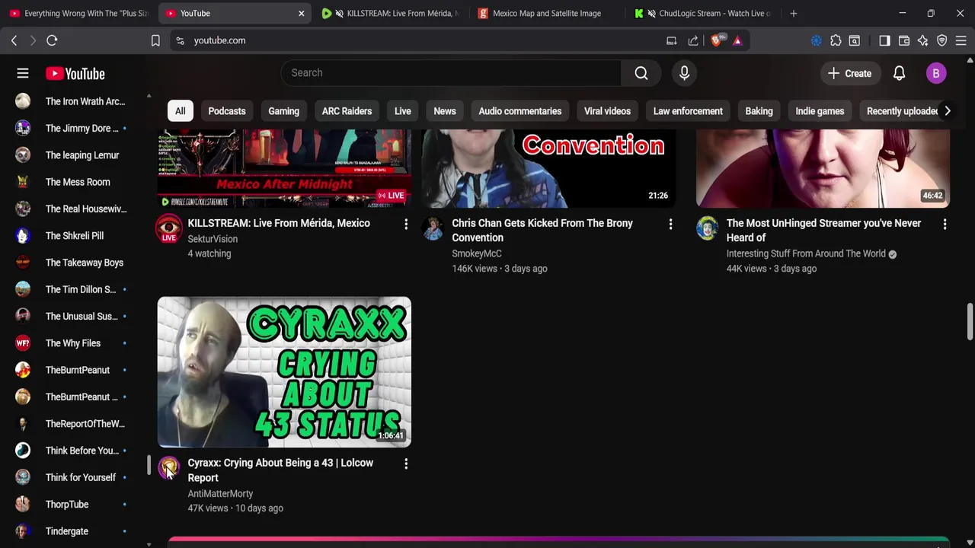The height and width of the screenshot is (548, 975).
Task: Click into the YouTube Search field
Action: 451,73
